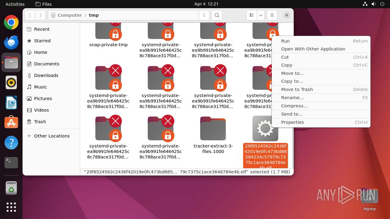Go forward with the forward arrow
The width and height of the screenshot is (390, 219).
coord(41,15)
